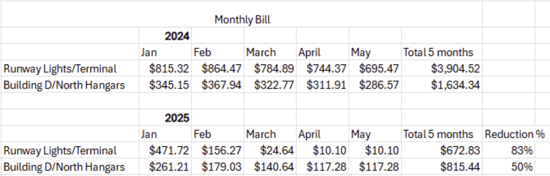The image size is (550, 176).
Task: Select the $864.47 February cell
Action: click(x=218, y=69)
